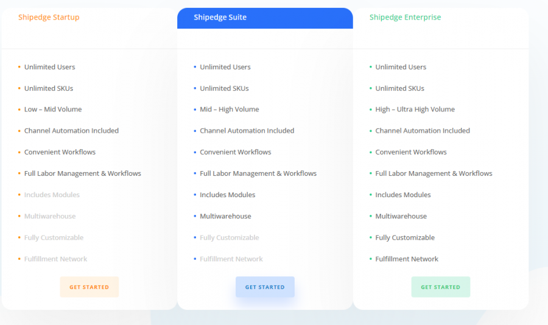
Task: Click Unlimited Users in the Startup column
Action: [x=49, y=67]
